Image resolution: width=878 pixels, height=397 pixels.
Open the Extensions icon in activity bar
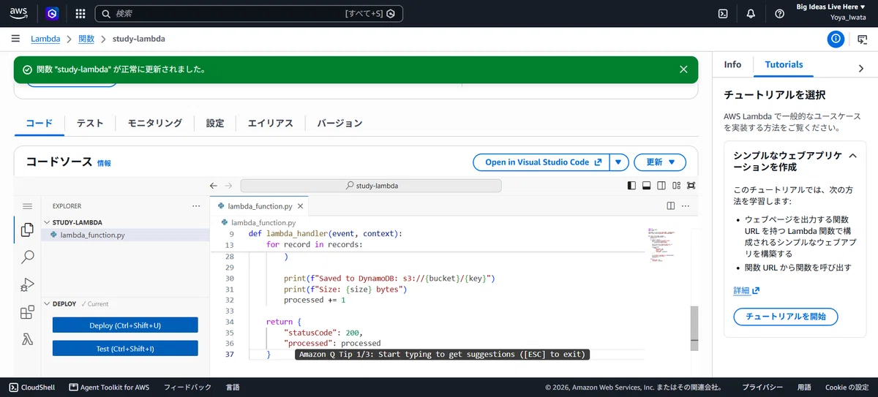27,312
